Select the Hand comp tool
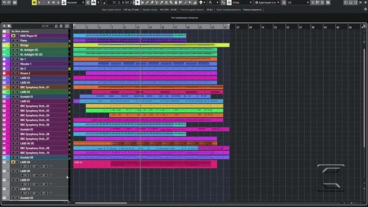 click(x=176, y=2)
